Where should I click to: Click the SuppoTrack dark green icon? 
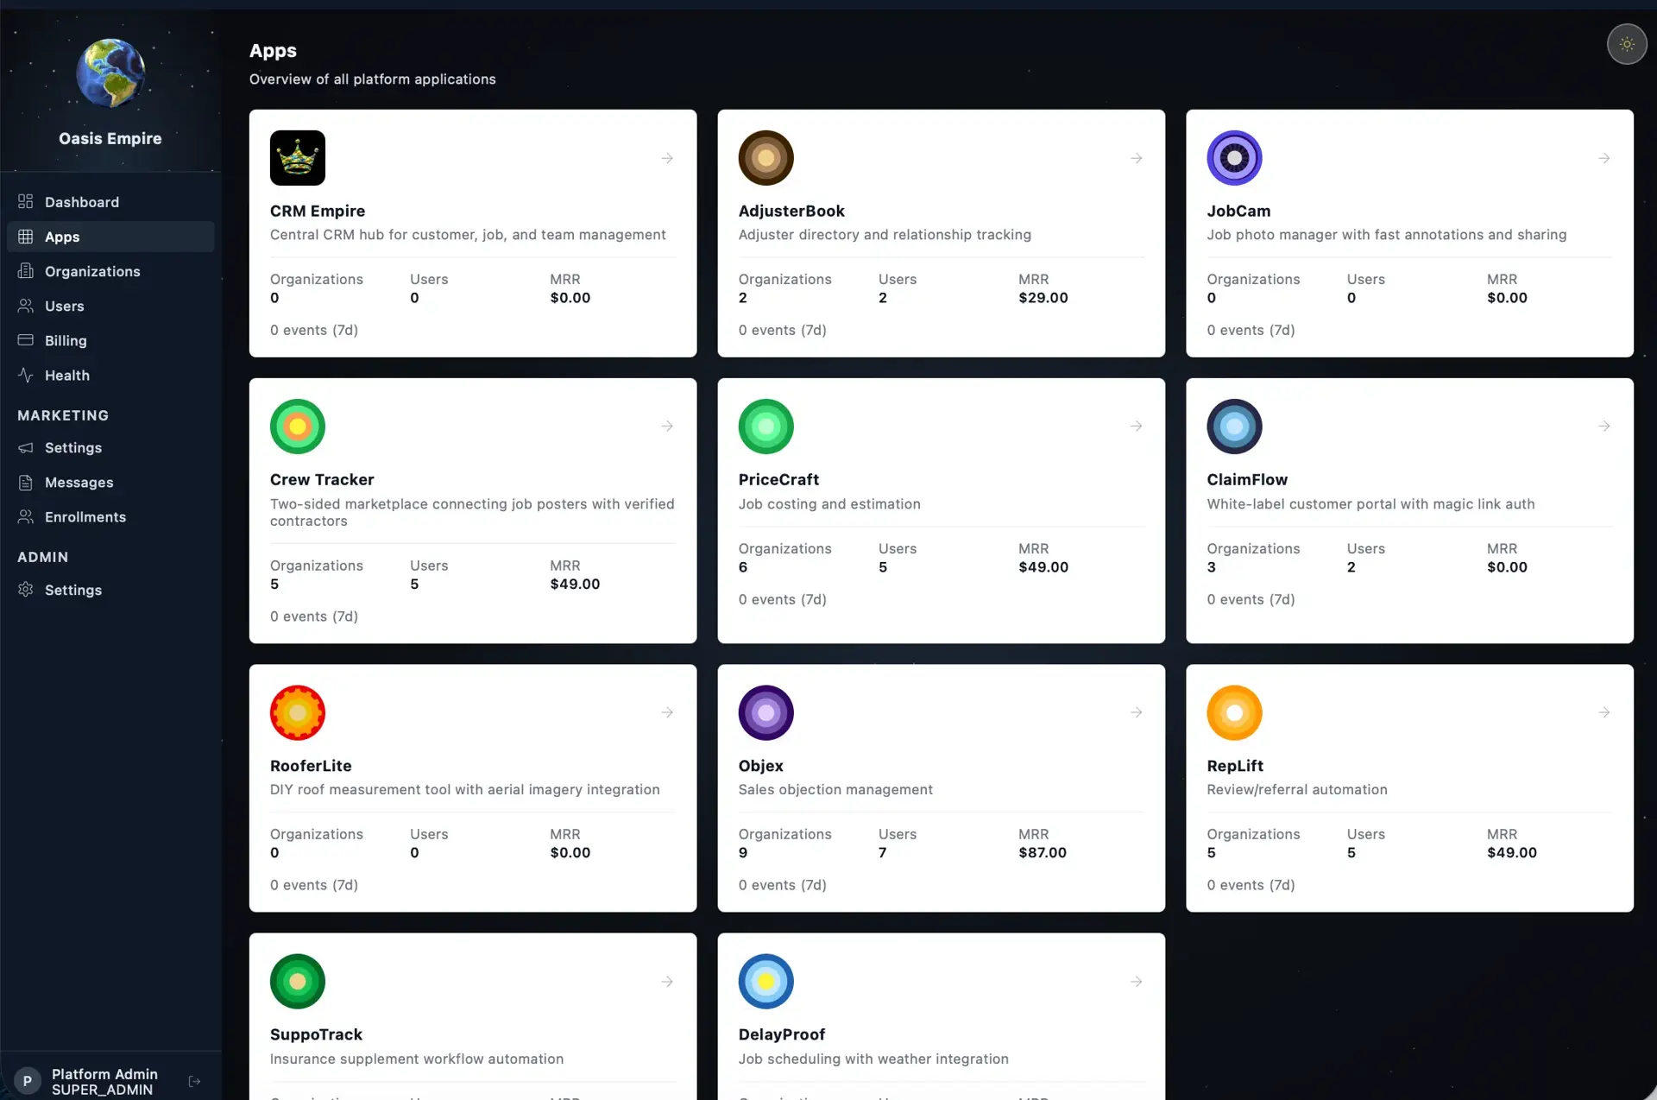pyautogui.click(x=298, y=982)
